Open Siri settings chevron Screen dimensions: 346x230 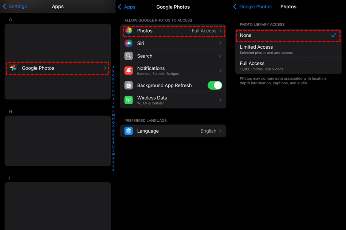pyautogui.click(x=220, y=43)
